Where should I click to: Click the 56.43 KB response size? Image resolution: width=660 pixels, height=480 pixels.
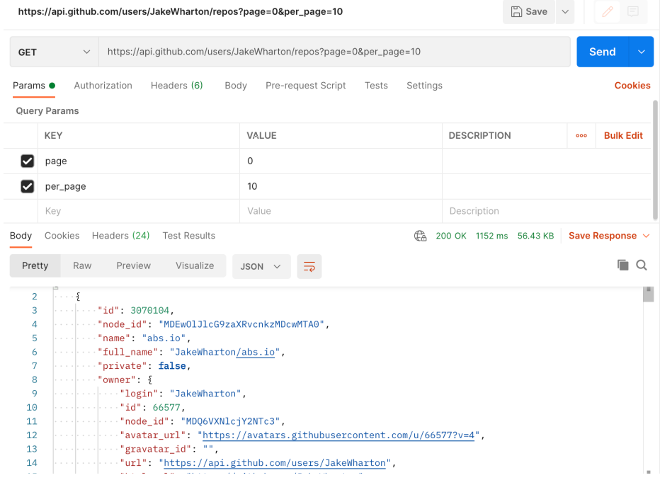(x=535, y=236)
